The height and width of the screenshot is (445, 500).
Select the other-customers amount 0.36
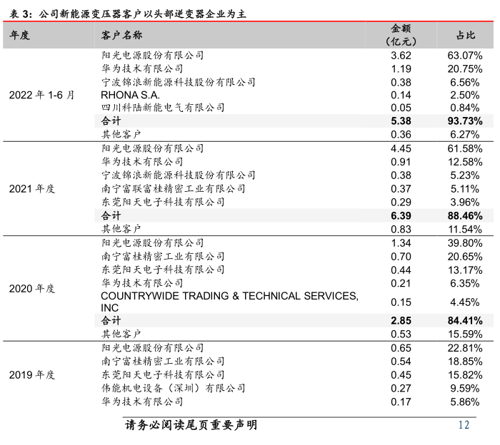[x=401, y=134]
